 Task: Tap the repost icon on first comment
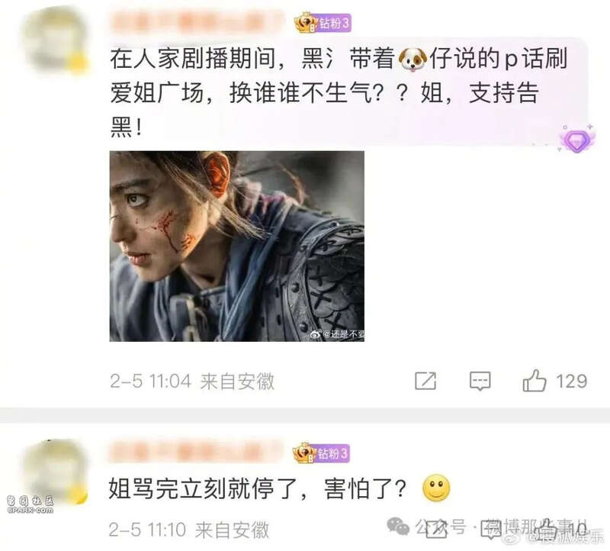point(425,381)
